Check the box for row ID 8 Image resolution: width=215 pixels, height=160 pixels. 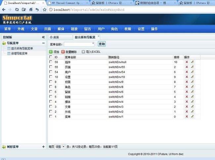pos(51,87)
